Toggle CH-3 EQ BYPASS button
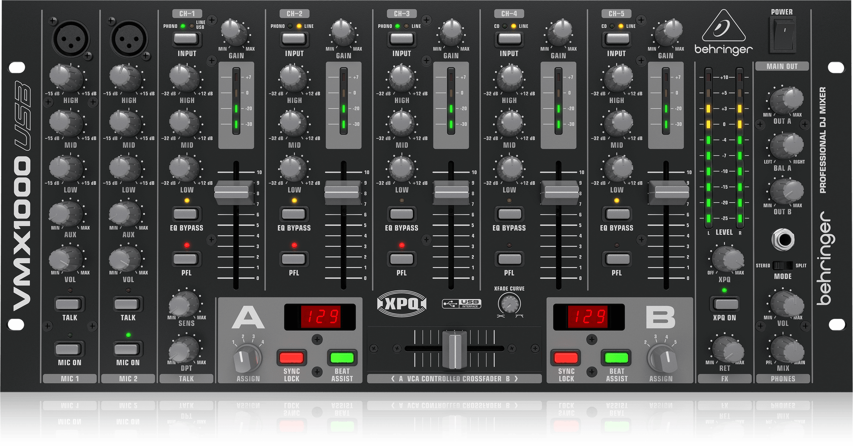Viewport: 853px width, 446px height. point(401,214)
